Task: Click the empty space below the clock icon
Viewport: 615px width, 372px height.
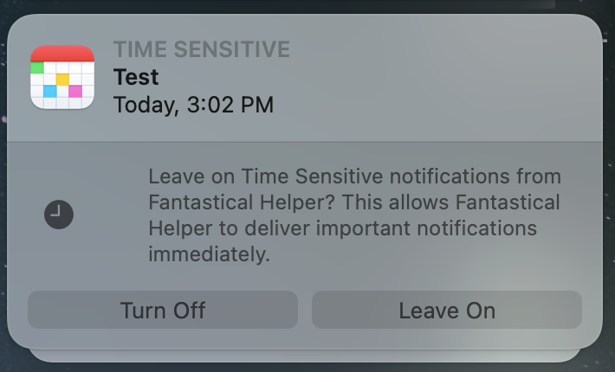Action: [x=59, y=260]
